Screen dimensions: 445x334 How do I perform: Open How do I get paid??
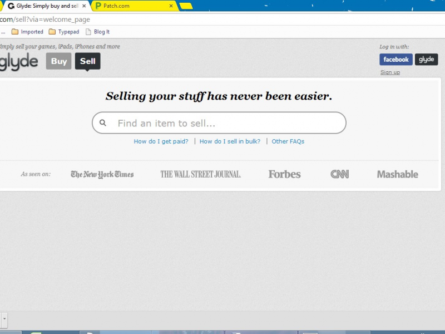coord(161,141)
